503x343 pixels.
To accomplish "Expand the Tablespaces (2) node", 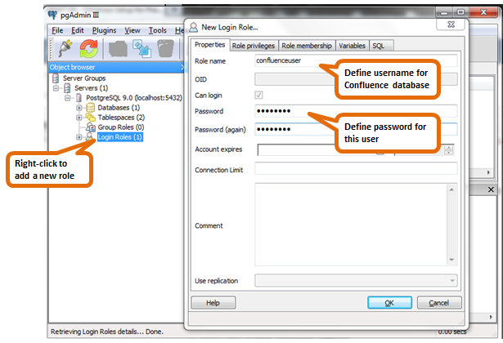I will click(79, 118).
